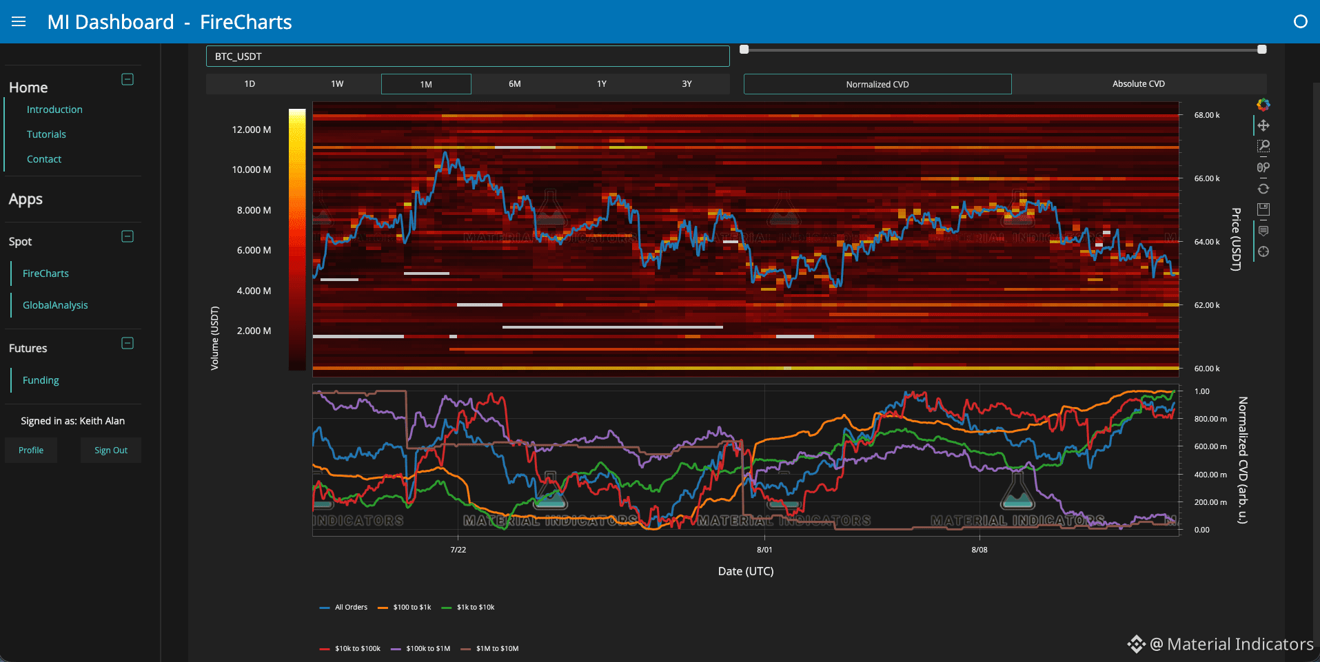Open the hamburger navigation menu

point(19,22)
